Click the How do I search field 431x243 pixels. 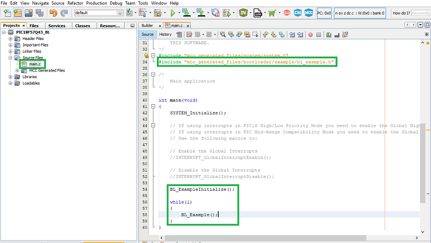[420, 13]
